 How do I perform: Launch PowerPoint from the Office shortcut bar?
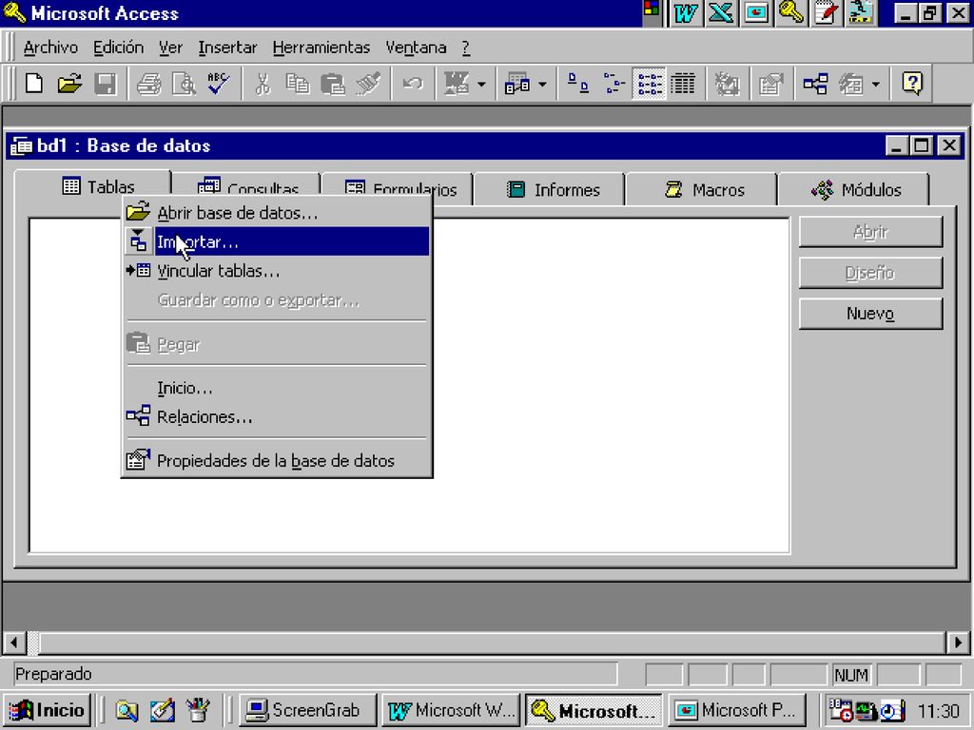click(756, 12)
